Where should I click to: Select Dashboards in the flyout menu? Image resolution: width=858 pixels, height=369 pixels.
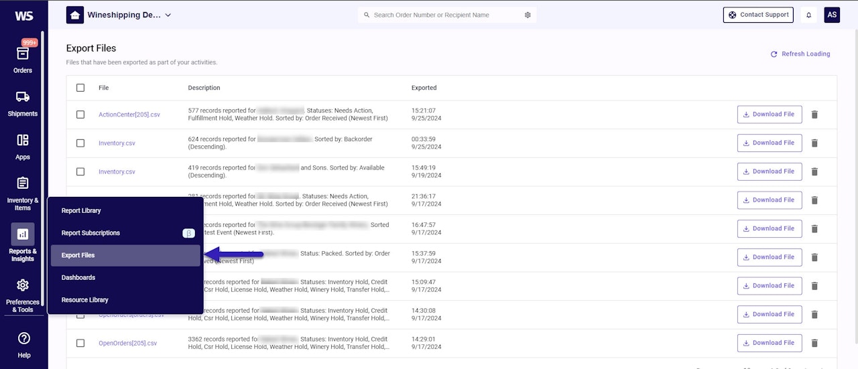coord(78,277)
